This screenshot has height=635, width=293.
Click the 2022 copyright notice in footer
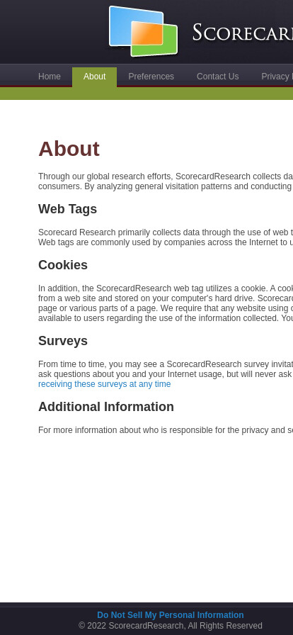(x=171, y=626)
